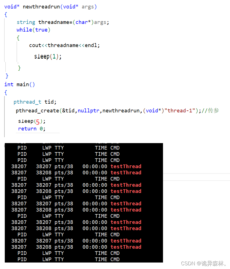
Task: Click the first red testThread entry
Action: coord(126,166)
